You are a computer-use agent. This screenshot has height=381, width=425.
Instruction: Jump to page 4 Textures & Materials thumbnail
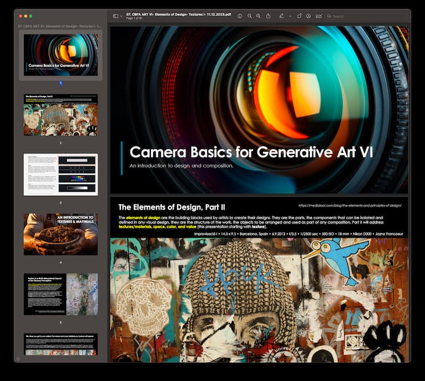(x=61, y=234)
